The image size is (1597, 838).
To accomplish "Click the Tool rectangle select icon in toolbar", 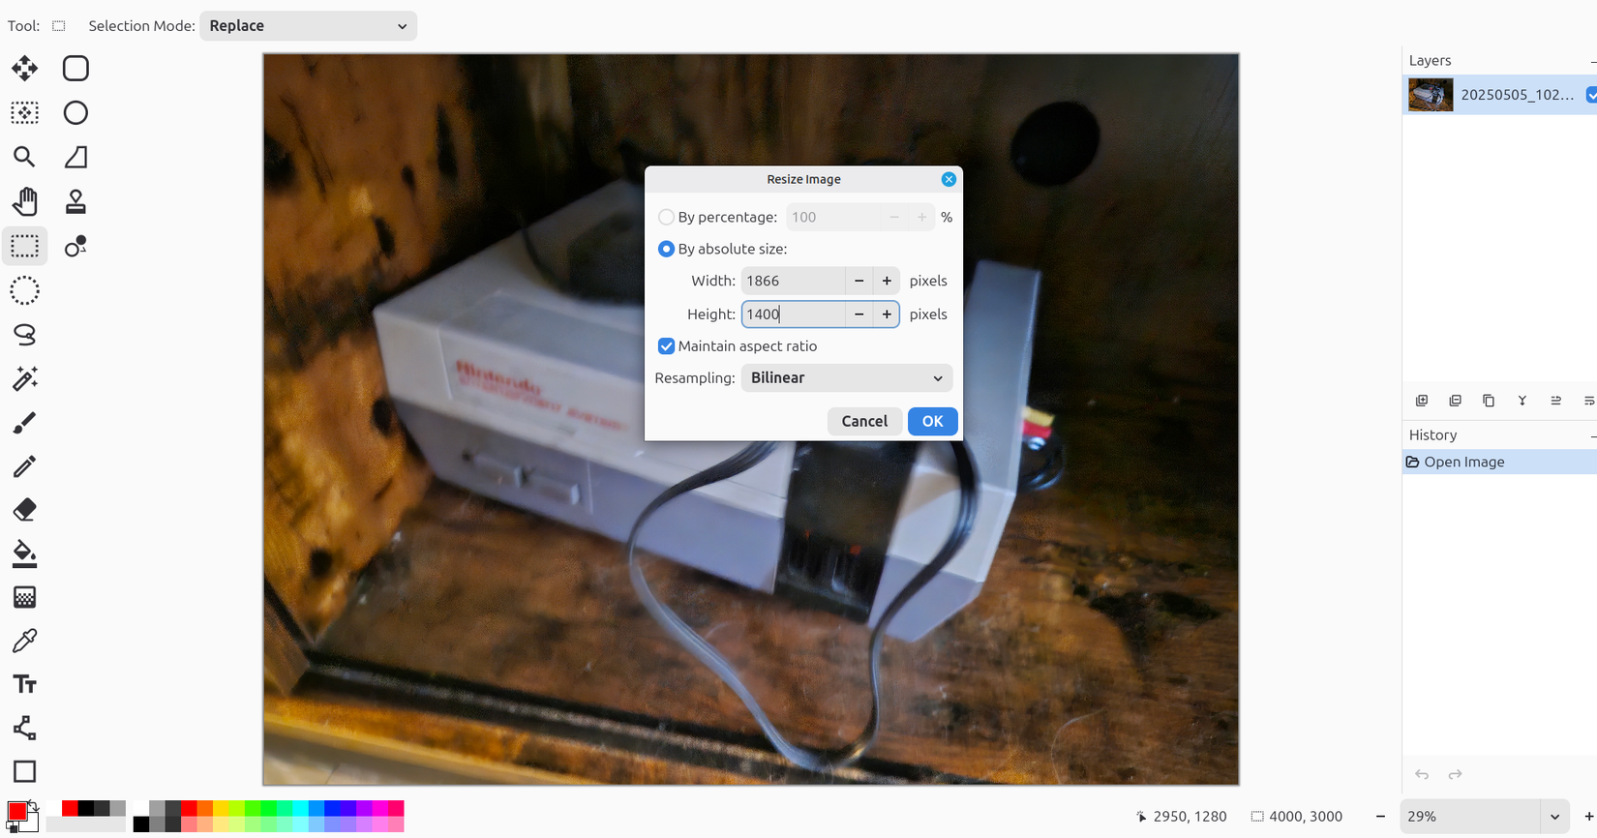I will pos(59,26).
